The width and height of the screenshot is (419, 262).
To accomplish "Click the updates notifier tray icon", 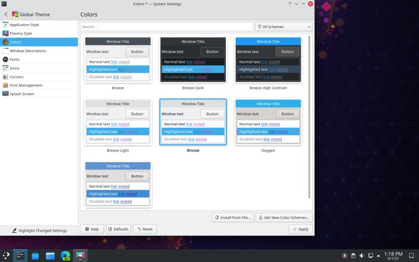I will (x=345, y=256).
